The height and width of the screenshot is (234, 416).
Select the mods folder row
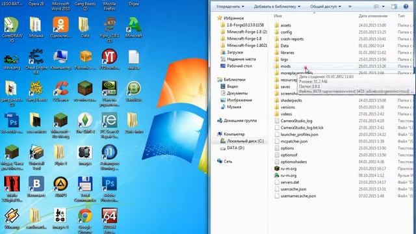point(343,66)
